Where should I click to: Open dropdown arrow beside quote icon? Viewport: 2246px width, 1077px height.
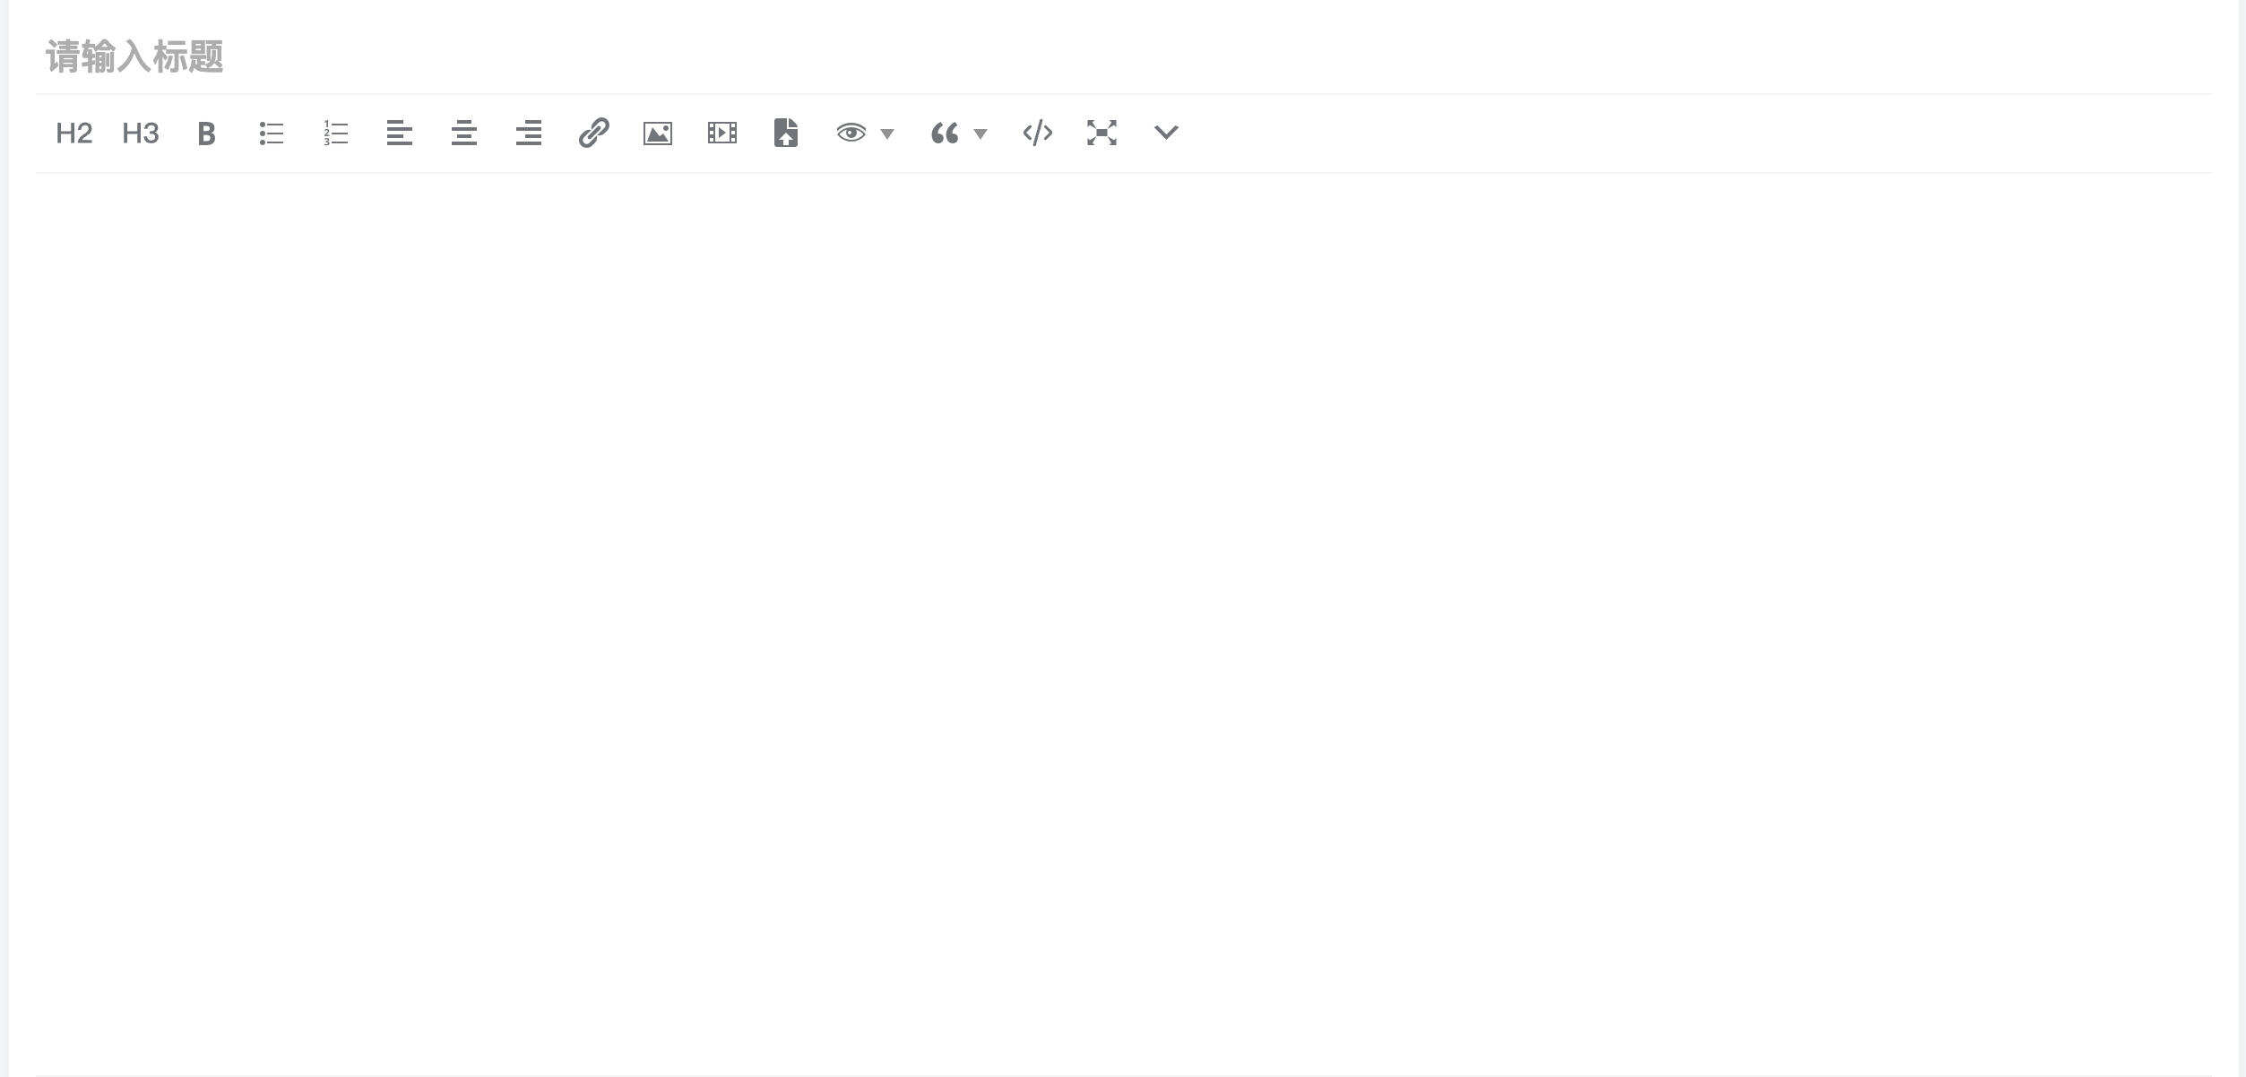click(x=980, y=134)
